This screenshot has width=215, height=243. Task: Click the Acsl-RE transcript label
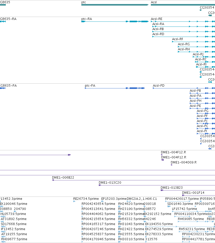(157, 19)
